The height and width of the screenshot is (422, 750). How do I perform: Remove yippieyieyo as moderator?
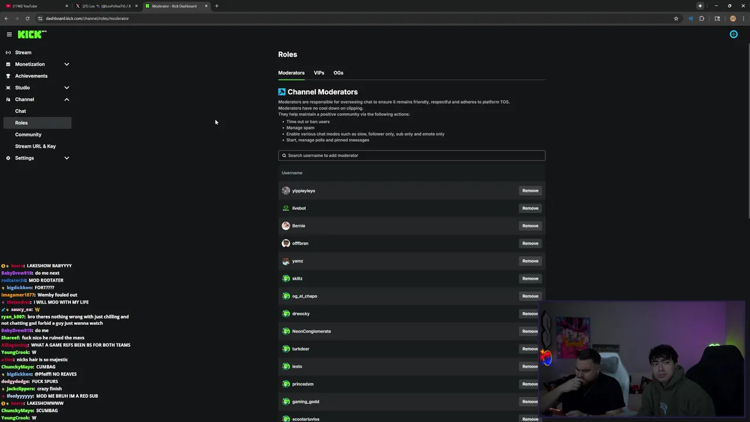[x=530, y=190]
